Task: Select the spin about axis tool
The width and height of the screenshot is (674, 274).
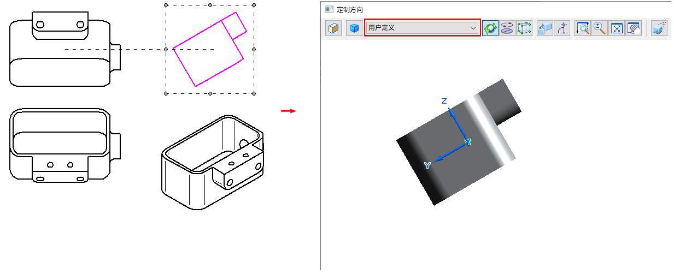Action: pyautogui.click(x=507, y=28)
